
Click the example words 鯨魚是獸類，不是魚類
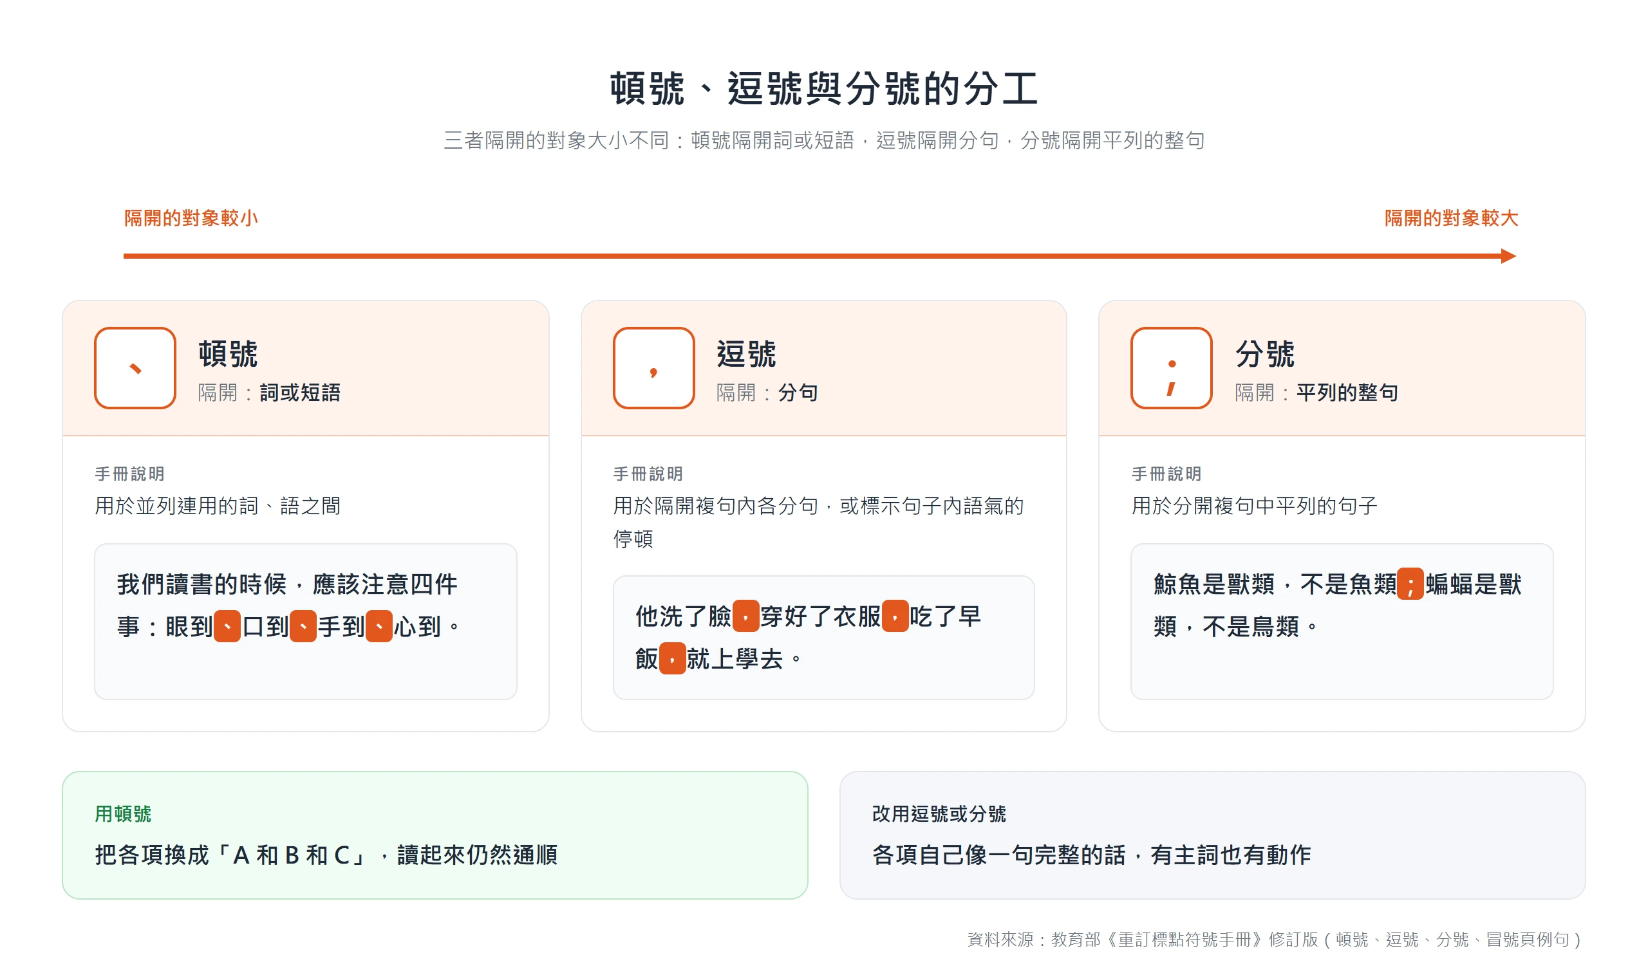[x=1275, y=584]
